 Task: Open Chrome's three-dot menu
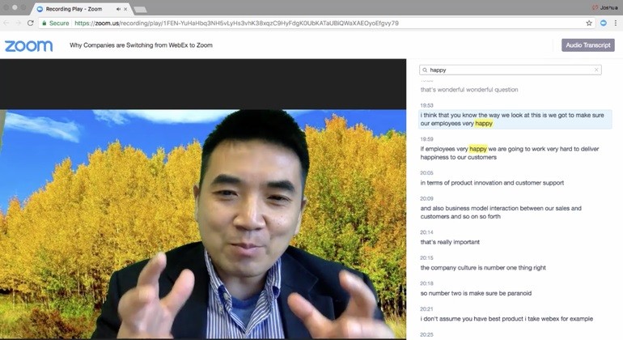(x=616, y=23)
